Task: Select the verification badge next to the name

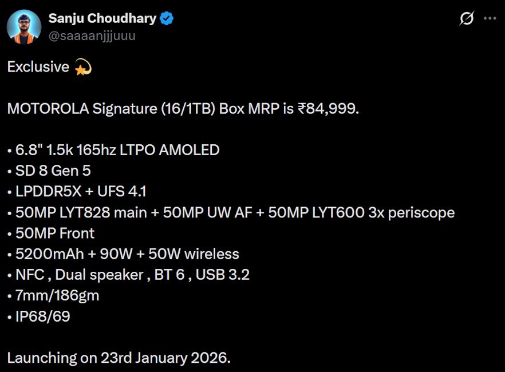Action: coord(166,18)
